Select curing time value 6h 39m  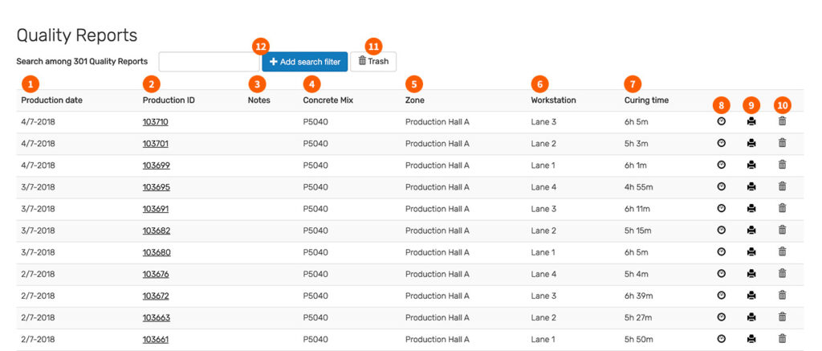pyautogui.click(x=638, y=296)
